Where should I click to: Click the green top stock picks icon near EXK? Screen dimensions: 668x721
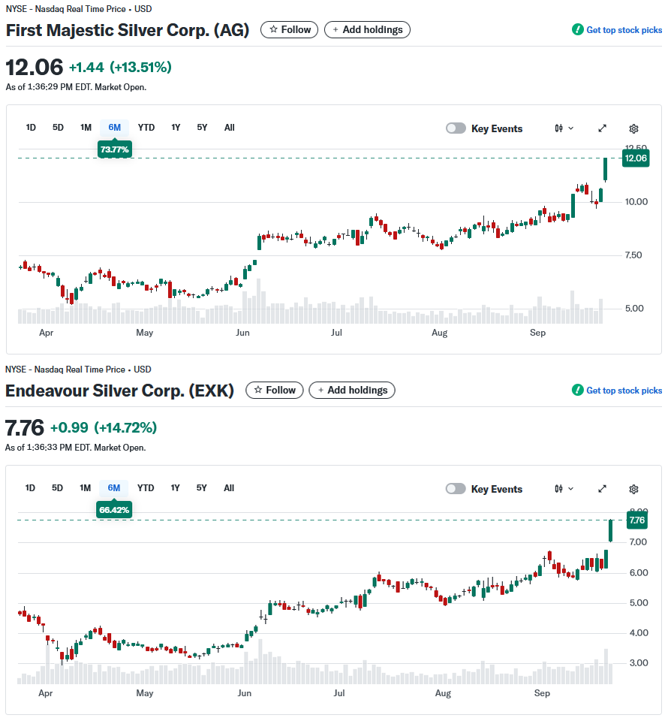(x=577, y=391)
